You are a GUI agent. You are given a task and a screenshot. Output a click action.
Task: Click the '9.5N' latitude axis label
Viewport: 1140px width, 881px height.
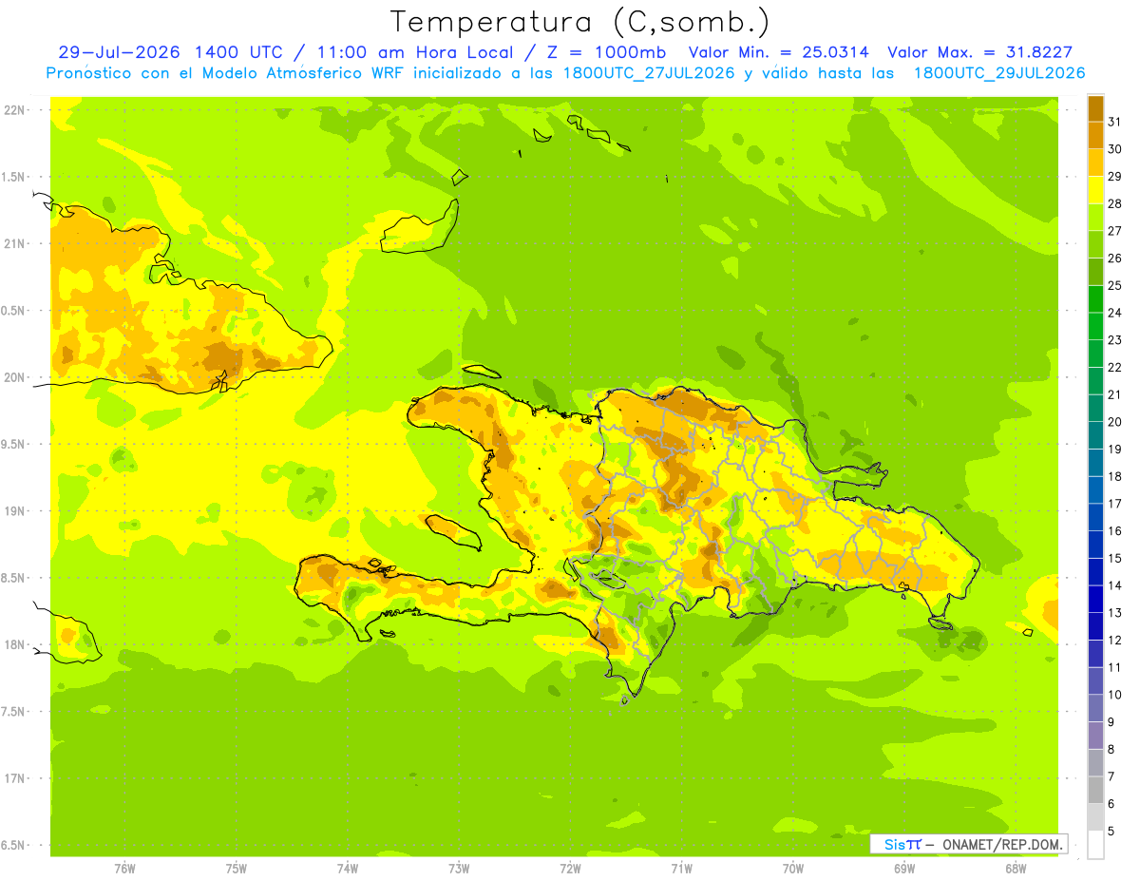pyautogui.click(x=14, y=444)
